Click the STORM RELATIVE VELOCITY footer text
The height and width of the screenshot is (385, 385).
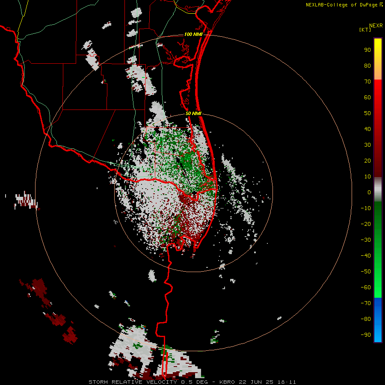(x=133, y=382)
